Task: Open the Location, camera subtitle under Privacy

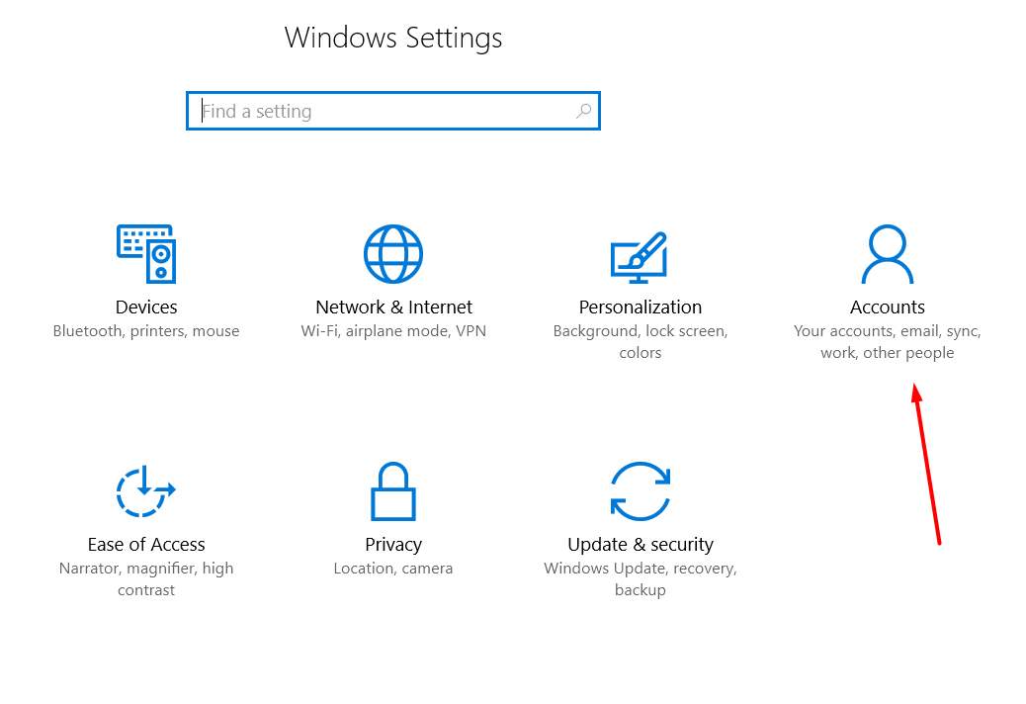Action: point(393,568)
